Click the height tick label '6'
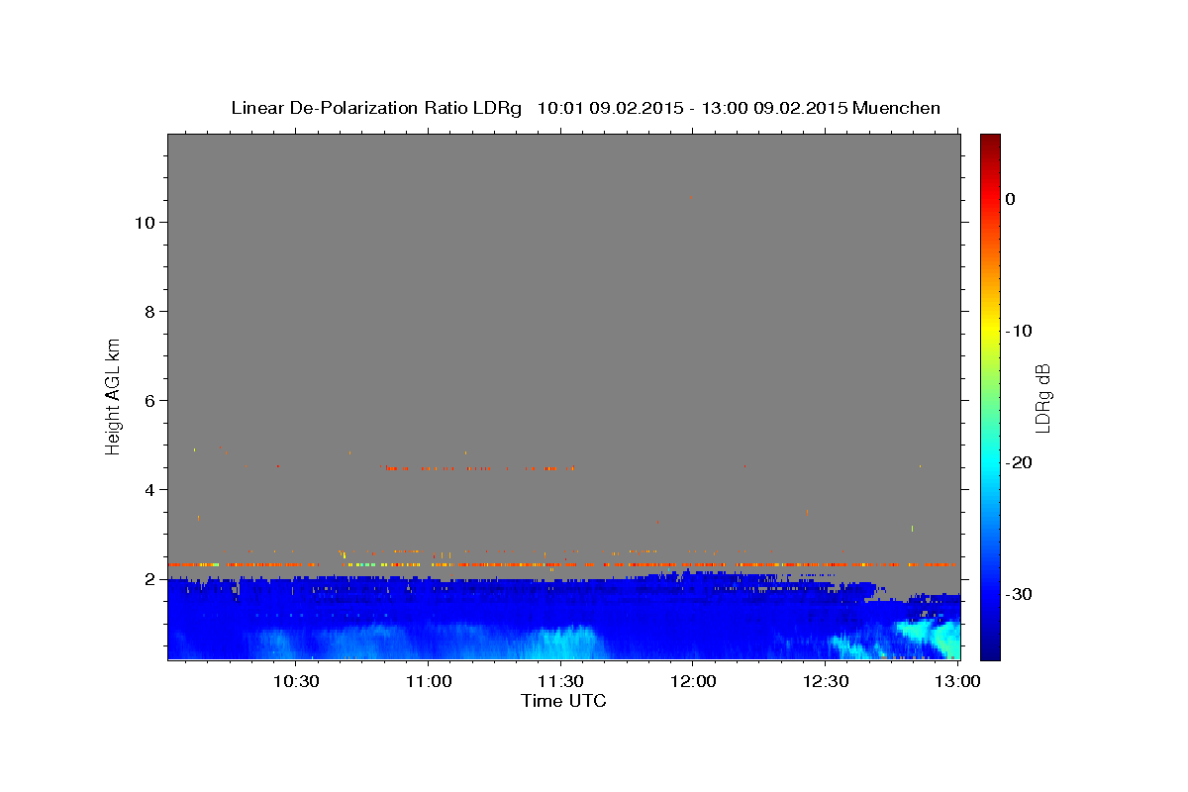The width and height of the screenshot is (1188, 792). (149, 400)
